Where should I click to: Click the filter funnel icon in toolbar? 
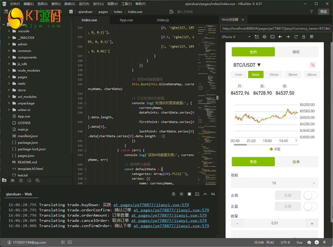tap(312, 12)
